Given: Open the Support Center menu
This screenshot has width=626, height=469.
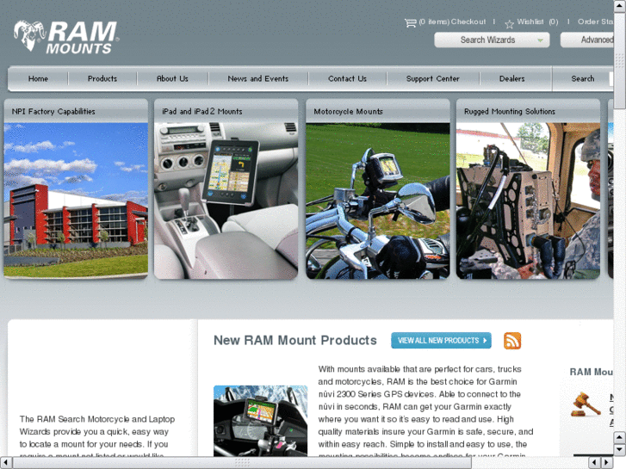Looking at the screenshot, I should [x=433, y=78].
